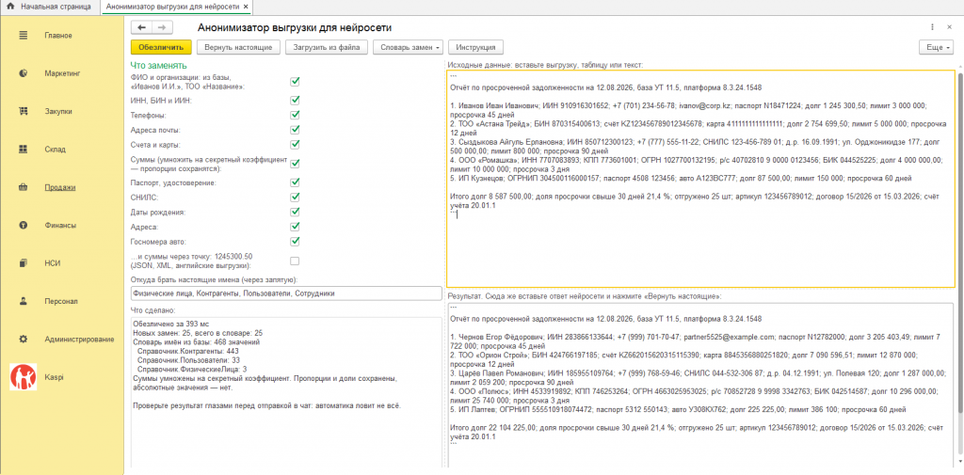Open the Kaspi menu section
The image size is (964, 475).
click(x=54, y=377)
